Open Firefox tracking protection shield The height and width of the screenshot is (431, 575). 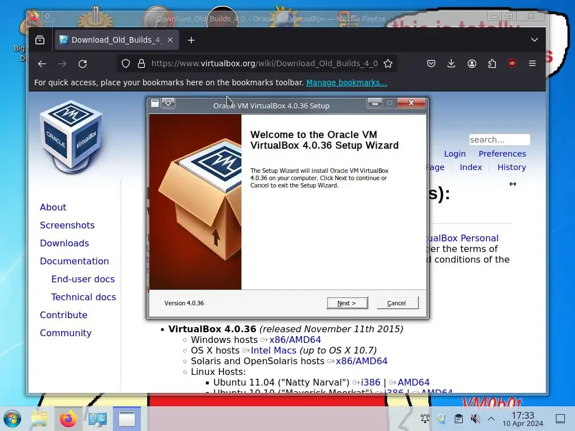coord(126,64)
